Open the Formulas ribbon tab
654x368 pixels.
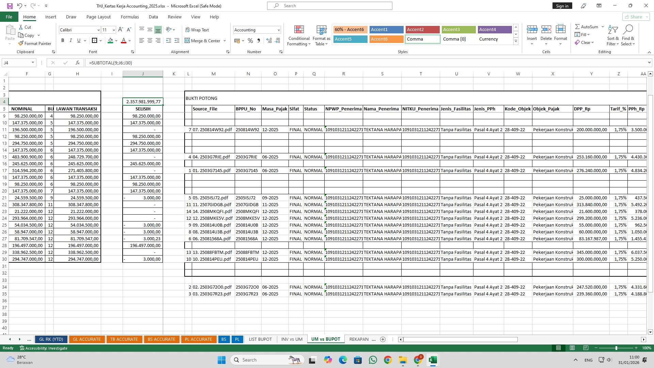129,17
